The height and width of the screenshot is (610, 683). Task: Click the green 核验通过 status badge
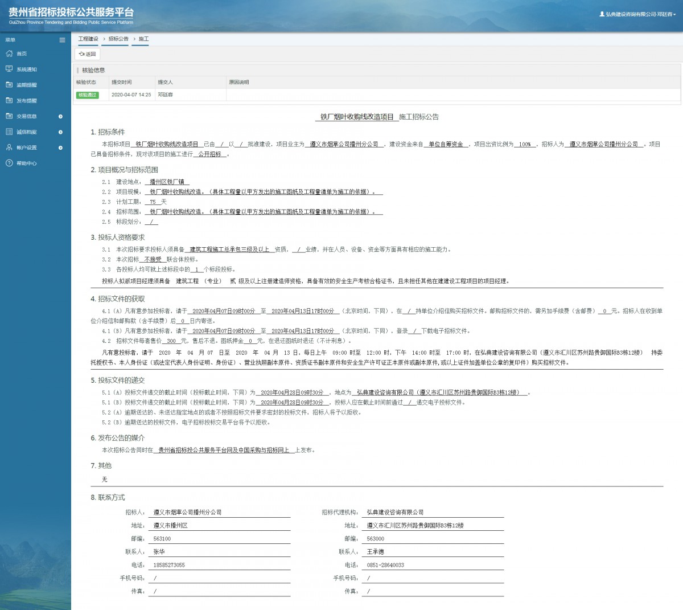pos(88,95)
